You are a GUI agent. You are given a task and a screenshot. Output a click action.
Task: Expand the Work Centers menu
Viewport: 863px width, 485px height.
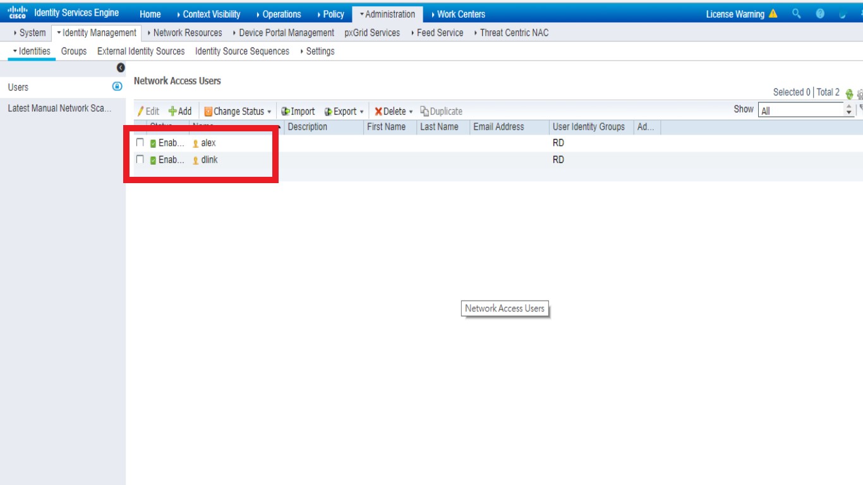[x=458, y=14]
